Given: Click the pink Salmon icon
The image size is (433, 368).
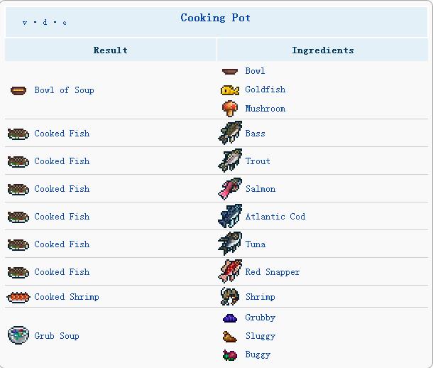Looking at the screenshot, I should click(230, 188).
